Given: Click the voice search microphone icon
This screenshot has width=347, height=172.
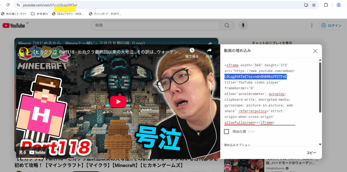Looking at the screenshot, I should [243, 25].
